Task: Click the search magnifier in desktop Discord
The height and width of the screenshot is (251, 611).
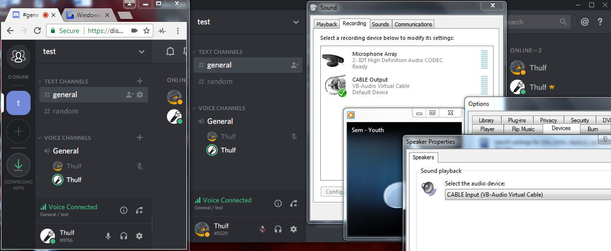Action: click(x=563, y=22)
